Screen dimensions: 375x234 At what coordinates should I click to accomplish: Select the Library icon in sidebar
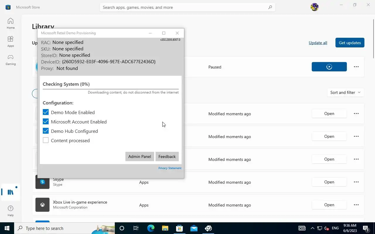click(x=11, y=192)
